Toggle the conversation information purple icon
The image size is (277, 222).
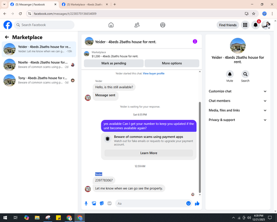(195, 42)
